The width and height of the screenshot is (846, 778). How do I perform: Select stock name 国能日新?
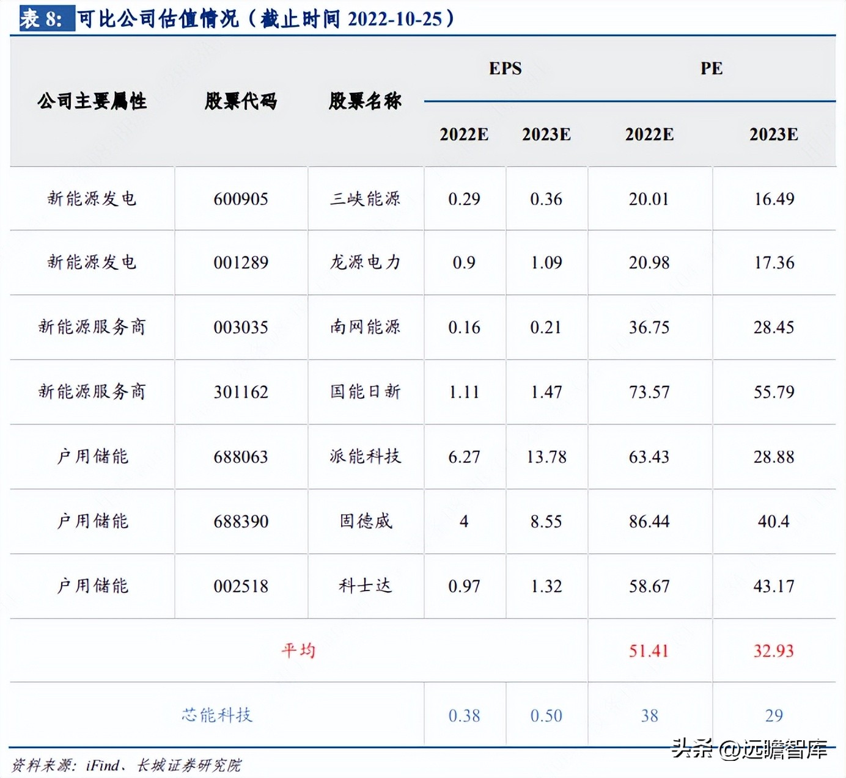pyautogui.click(x=366, y=392)
